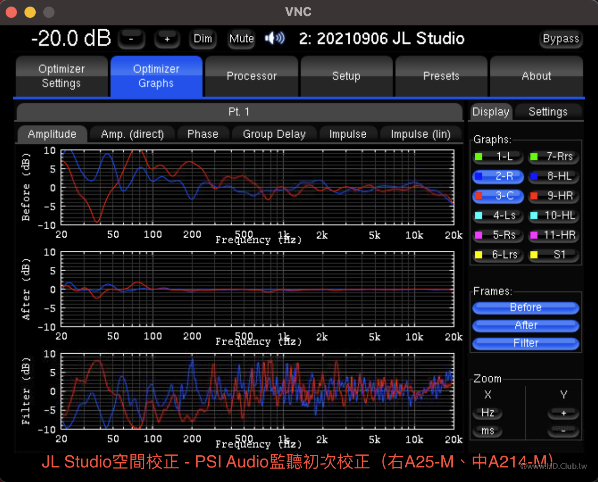The width and height of the screenshot is (598, 482).
Task: Toggle the Filter frame button
Action: coord(526,343)
